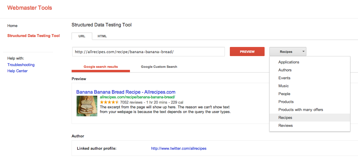This screenshot has width=358, height=160.
Task: Select Music in the dropdown menu
Action: point(283,86)
